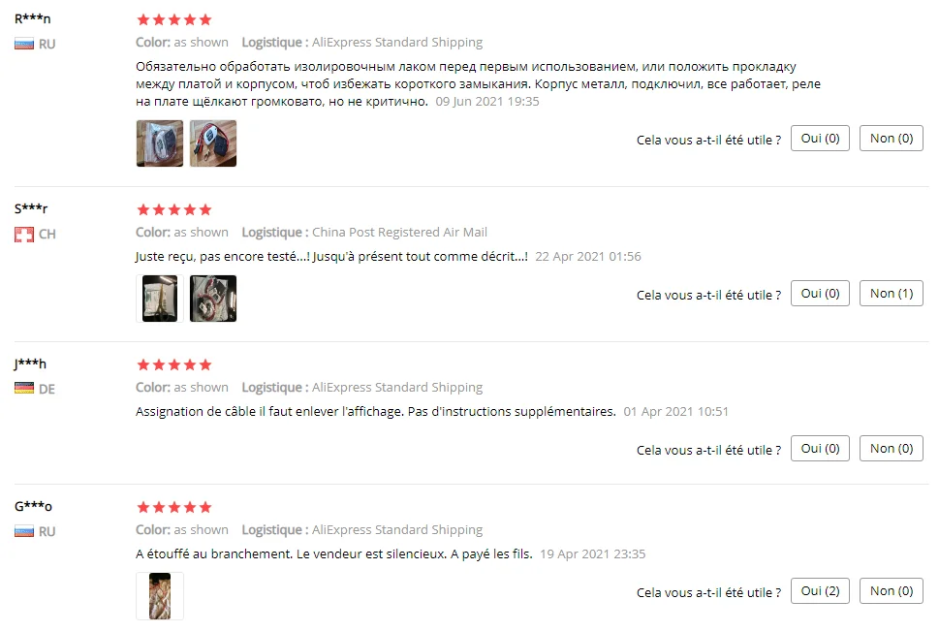Mark R***n's review helpful with Oui (0)
The image size is (939, 632).
(x=820, y=139)
